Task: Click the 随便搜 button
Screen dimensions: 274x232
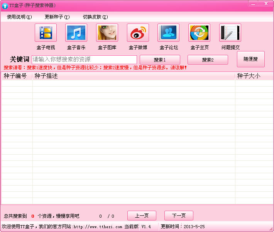Action: (251, 59)
